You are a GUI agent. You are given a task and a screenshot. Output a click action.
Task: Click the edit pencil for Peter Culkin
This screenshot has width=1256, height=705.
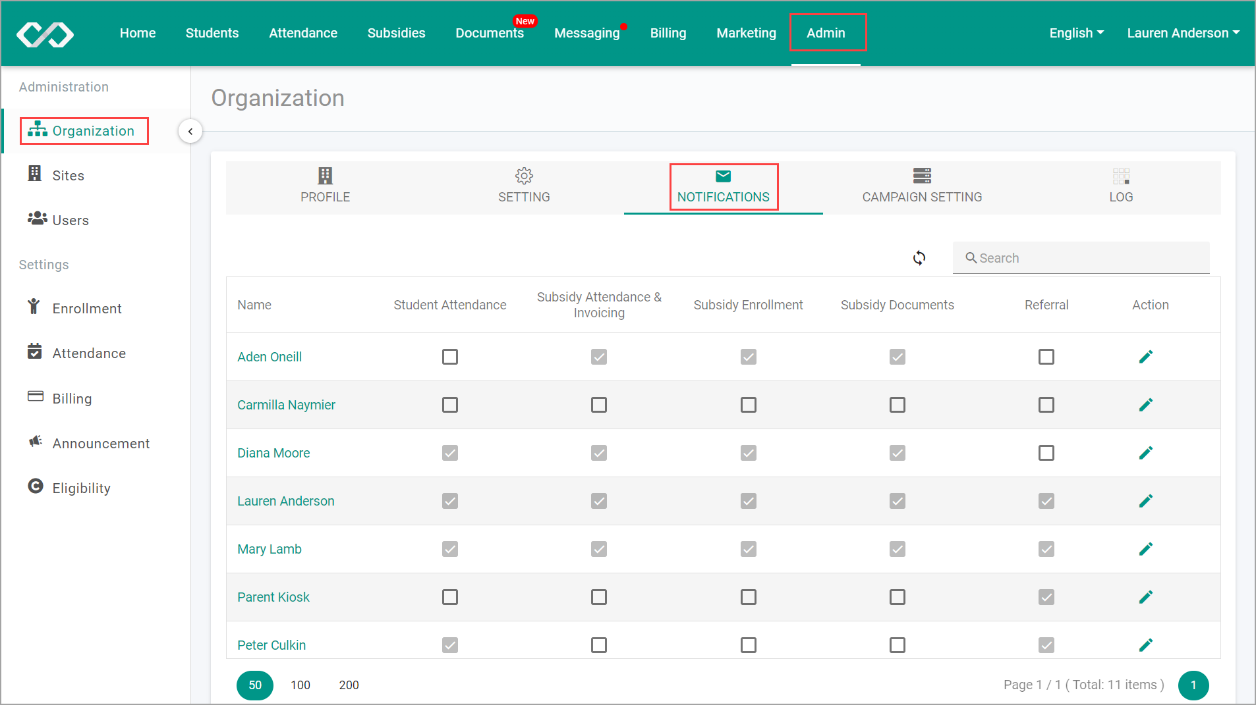click(x=1146, y=645)
